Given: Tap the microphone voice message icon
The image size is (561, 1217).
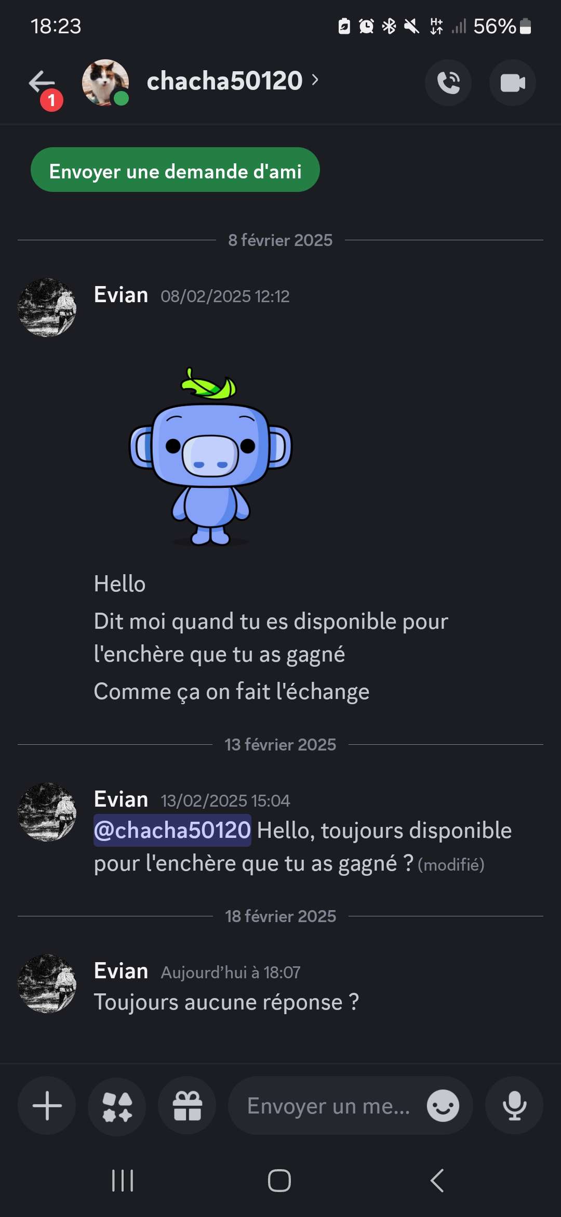Looking at the screenshot, I should pyautogui.click(x=514, y=1106).
